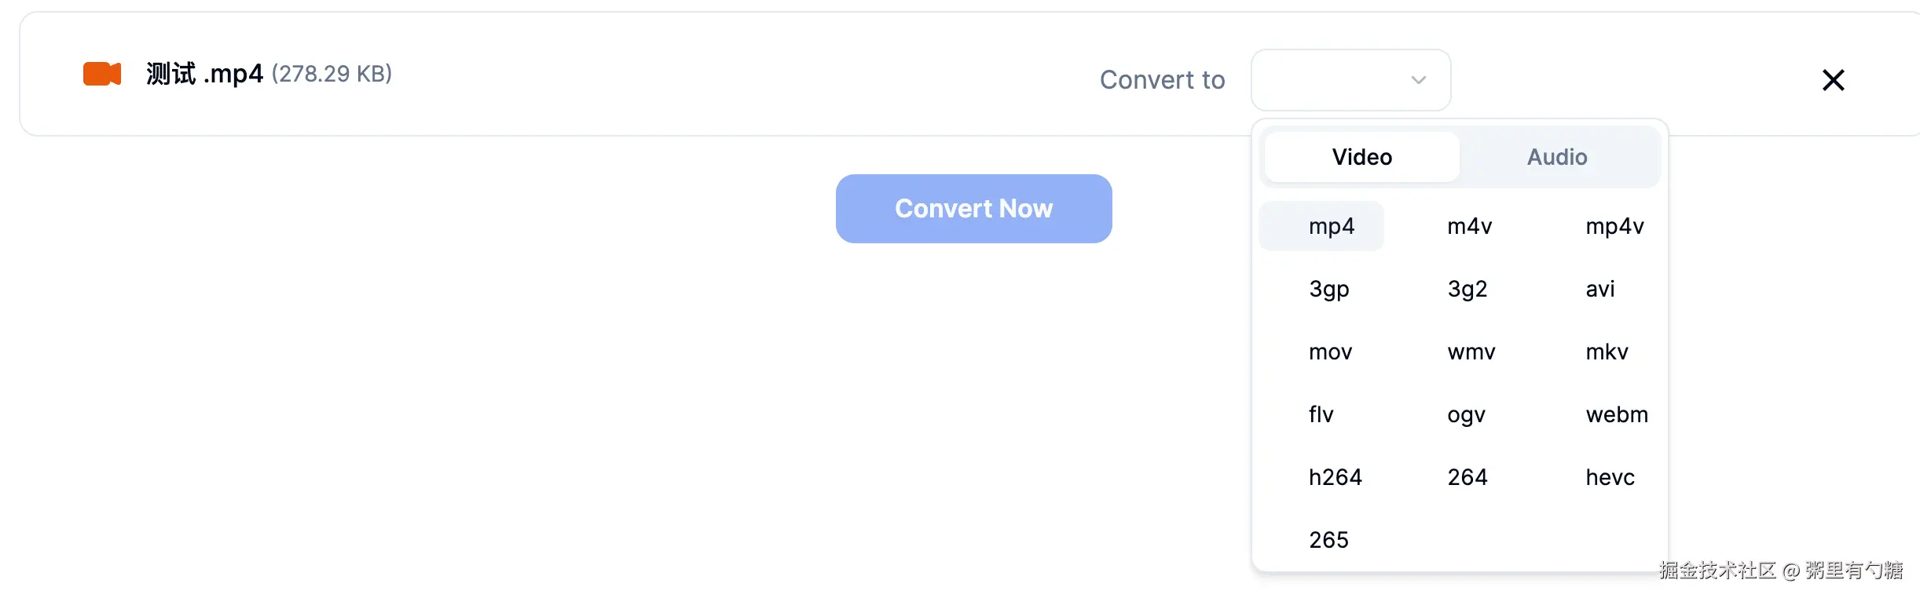Select mp4v from format list
The image size is (1920, 598).
pos(1614,226)
